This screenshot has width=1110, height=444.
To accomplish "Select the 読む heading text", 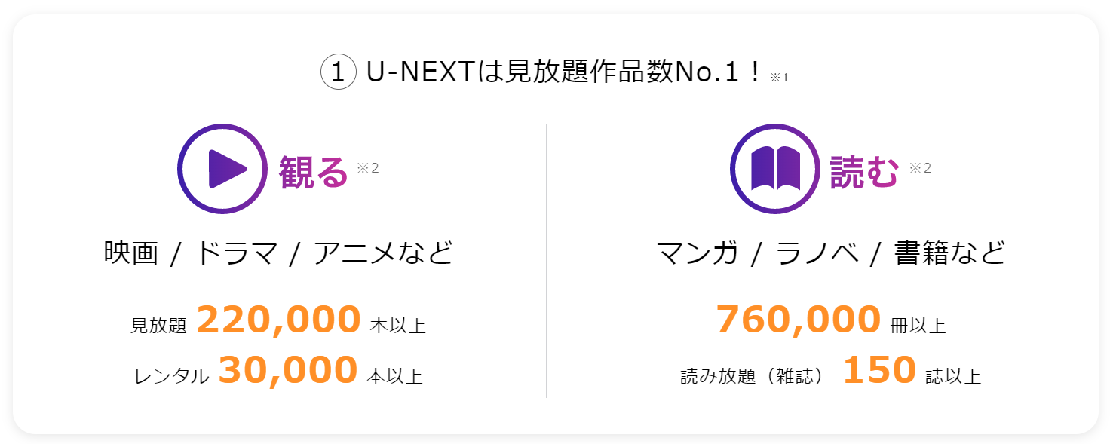I will 865,172.
